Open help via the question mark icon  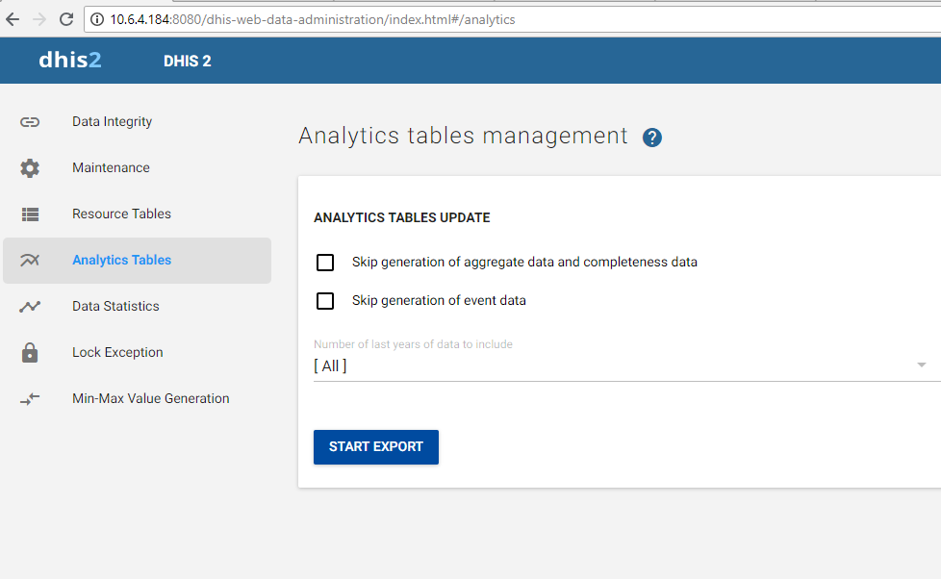(652, 138)
